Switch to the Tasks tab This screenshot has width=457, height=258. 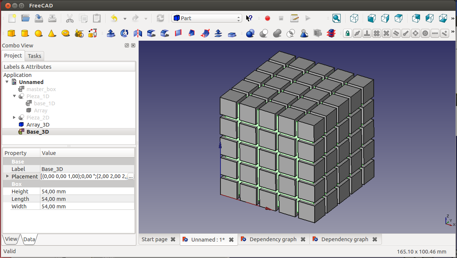(34, 56)
